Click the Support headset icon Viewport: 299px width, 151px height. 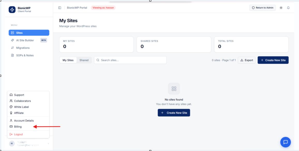11,95
